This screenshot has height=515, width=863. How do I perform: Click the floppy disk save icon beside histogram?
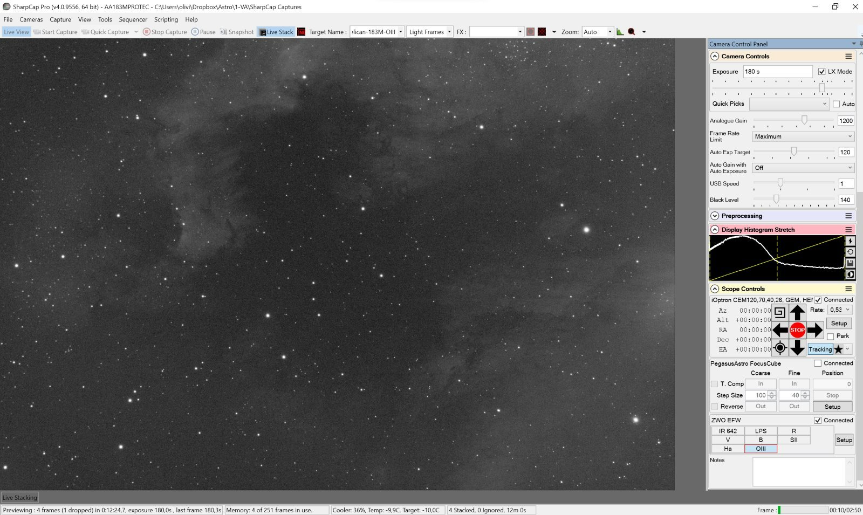coord(850,263)
